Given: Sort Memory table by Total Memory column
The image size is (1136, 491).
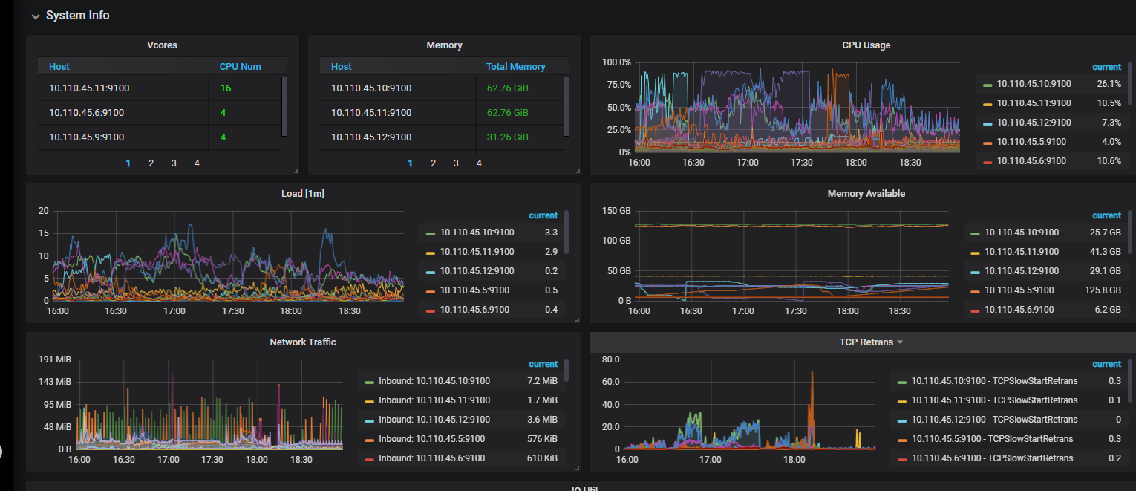Looking at the screenshot, I should [515, 67].
